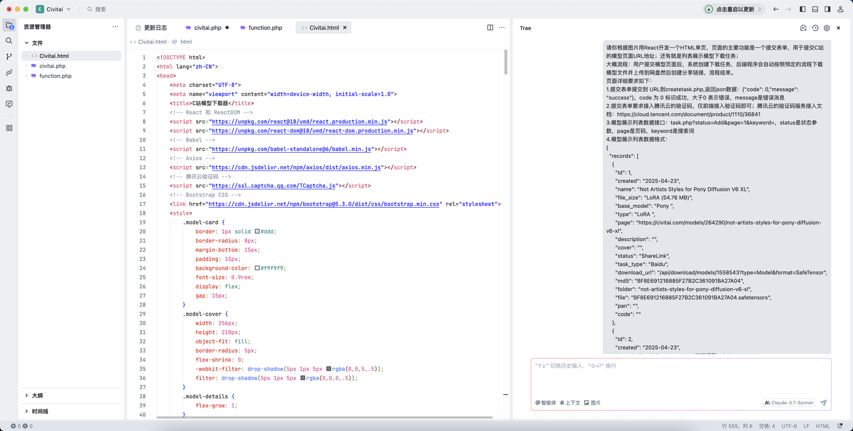Open the Remote explorer monitor icon

coord(9,104)
